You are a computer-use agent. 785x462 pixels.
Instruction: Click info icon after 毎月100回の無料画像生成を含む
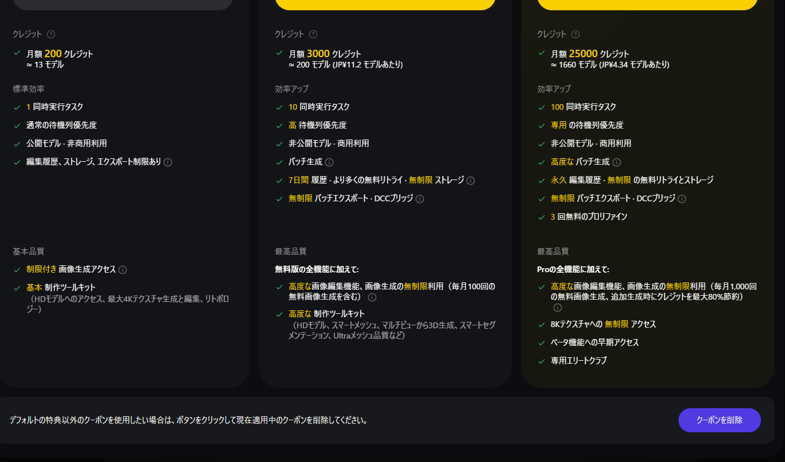pyautogui.click(x=372, y=297)
